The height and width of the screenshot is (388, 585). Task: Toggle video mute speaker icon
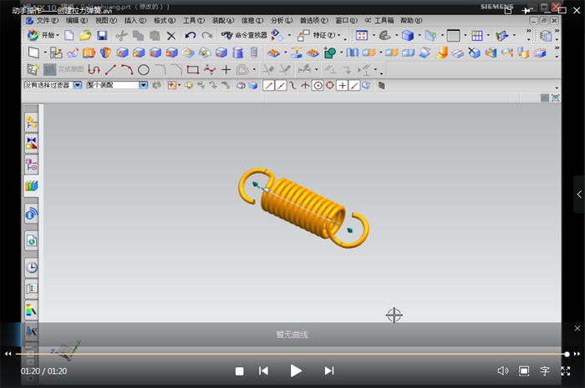(502, 370)
